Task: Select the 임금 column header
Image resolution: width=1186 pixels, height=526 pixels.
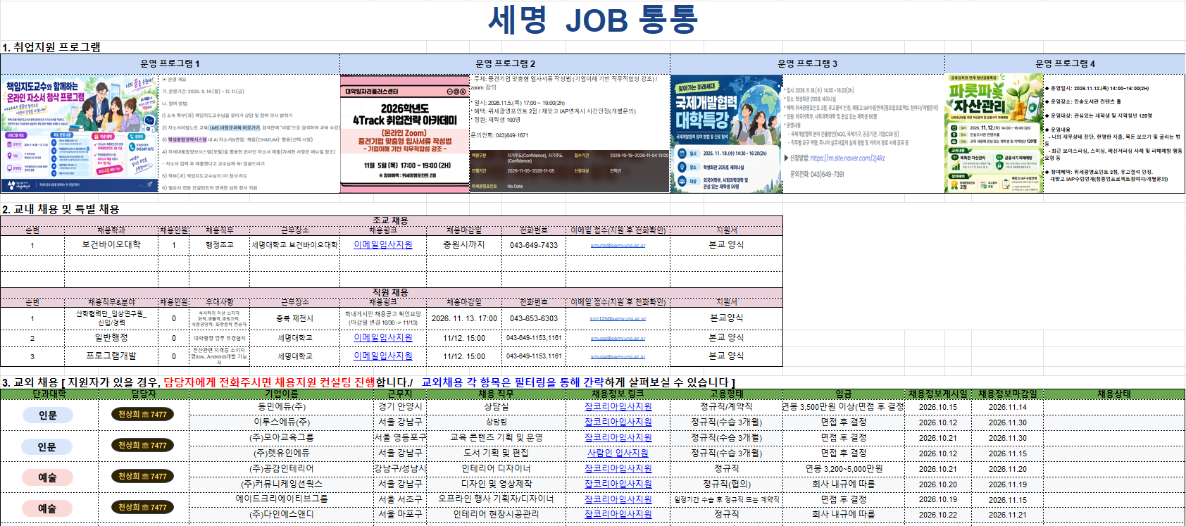Action: tap(844, 394)
